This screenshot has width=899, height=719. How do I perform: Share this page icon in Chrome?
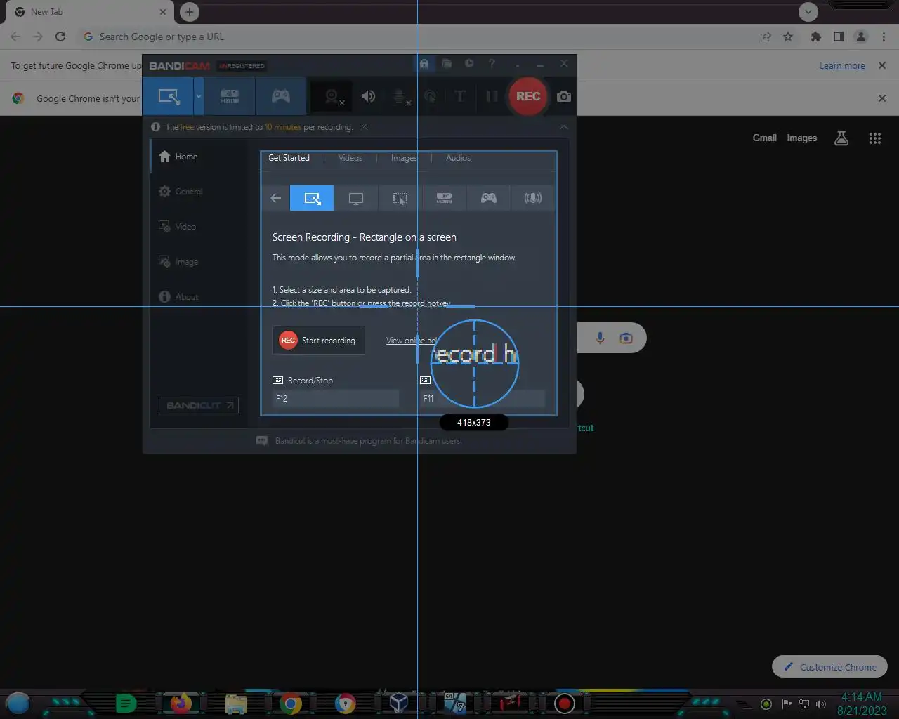coord(766,37)
